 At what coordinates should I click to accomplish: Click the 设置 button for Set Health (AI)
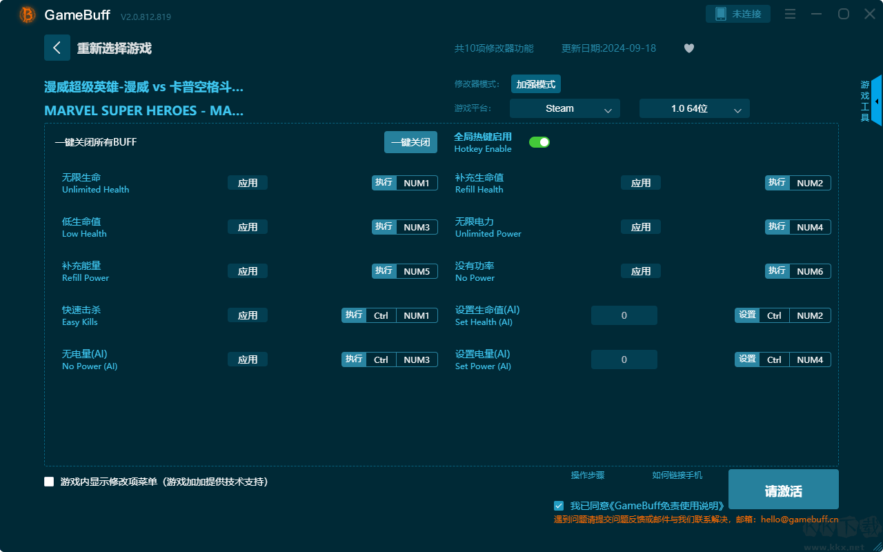click(x=747, y=315)
